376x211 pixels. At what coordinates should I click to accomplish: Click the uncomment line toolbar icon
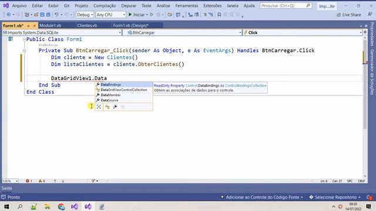(x=211, y=15)
